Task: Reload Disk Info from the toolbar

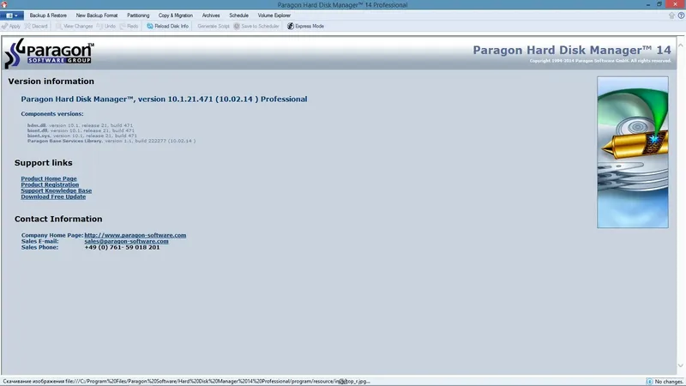Action: coord(167,27)
